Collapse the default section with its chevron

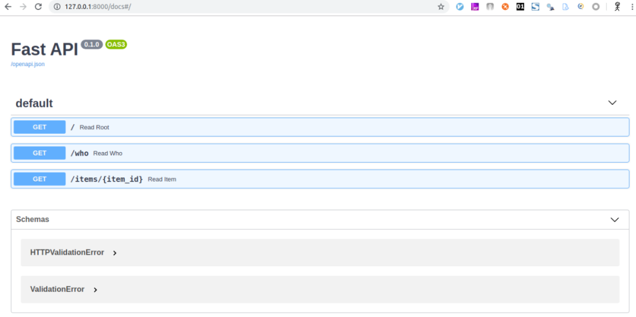coord(612,103)
